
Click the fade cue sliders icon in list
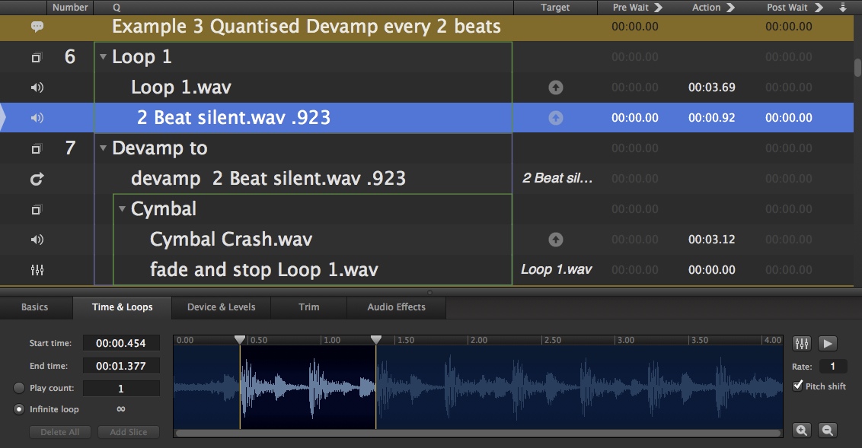[x=37, y=270]
